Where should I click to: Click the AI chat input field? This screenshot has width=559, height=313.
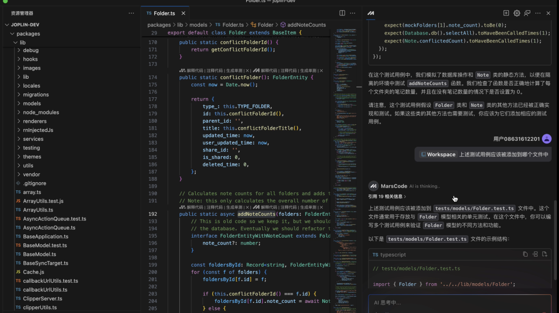click(x=457, y=303)
